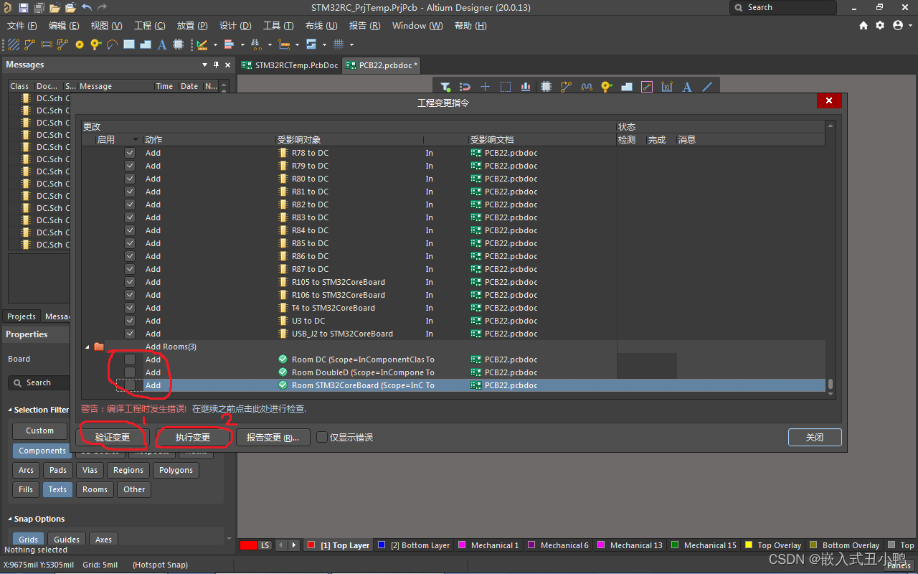Click the 关闭 button

[815, 437]
